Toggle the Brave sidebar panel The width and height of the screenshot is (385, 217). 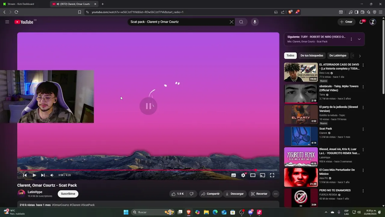click(x=356, y=12)
